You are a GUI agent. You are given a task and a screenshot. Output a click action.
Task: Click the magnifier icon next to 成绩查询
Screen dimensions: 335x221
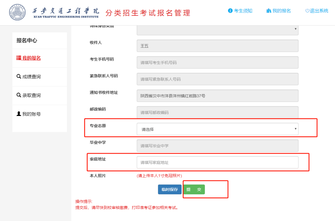click(x=19, y=77)
